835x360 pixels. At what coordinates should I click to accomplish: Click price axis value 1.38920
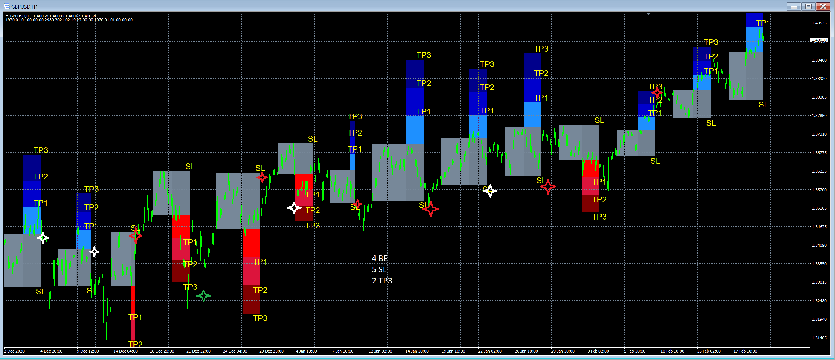pyautogui.click(x=819, y=78)
